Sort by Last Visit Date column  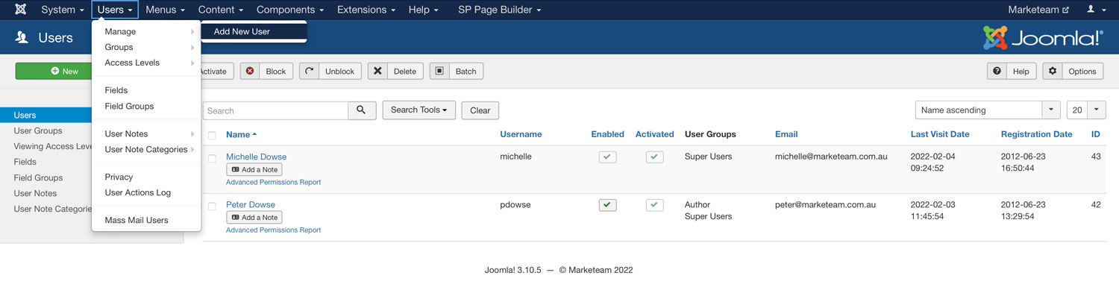940,134
